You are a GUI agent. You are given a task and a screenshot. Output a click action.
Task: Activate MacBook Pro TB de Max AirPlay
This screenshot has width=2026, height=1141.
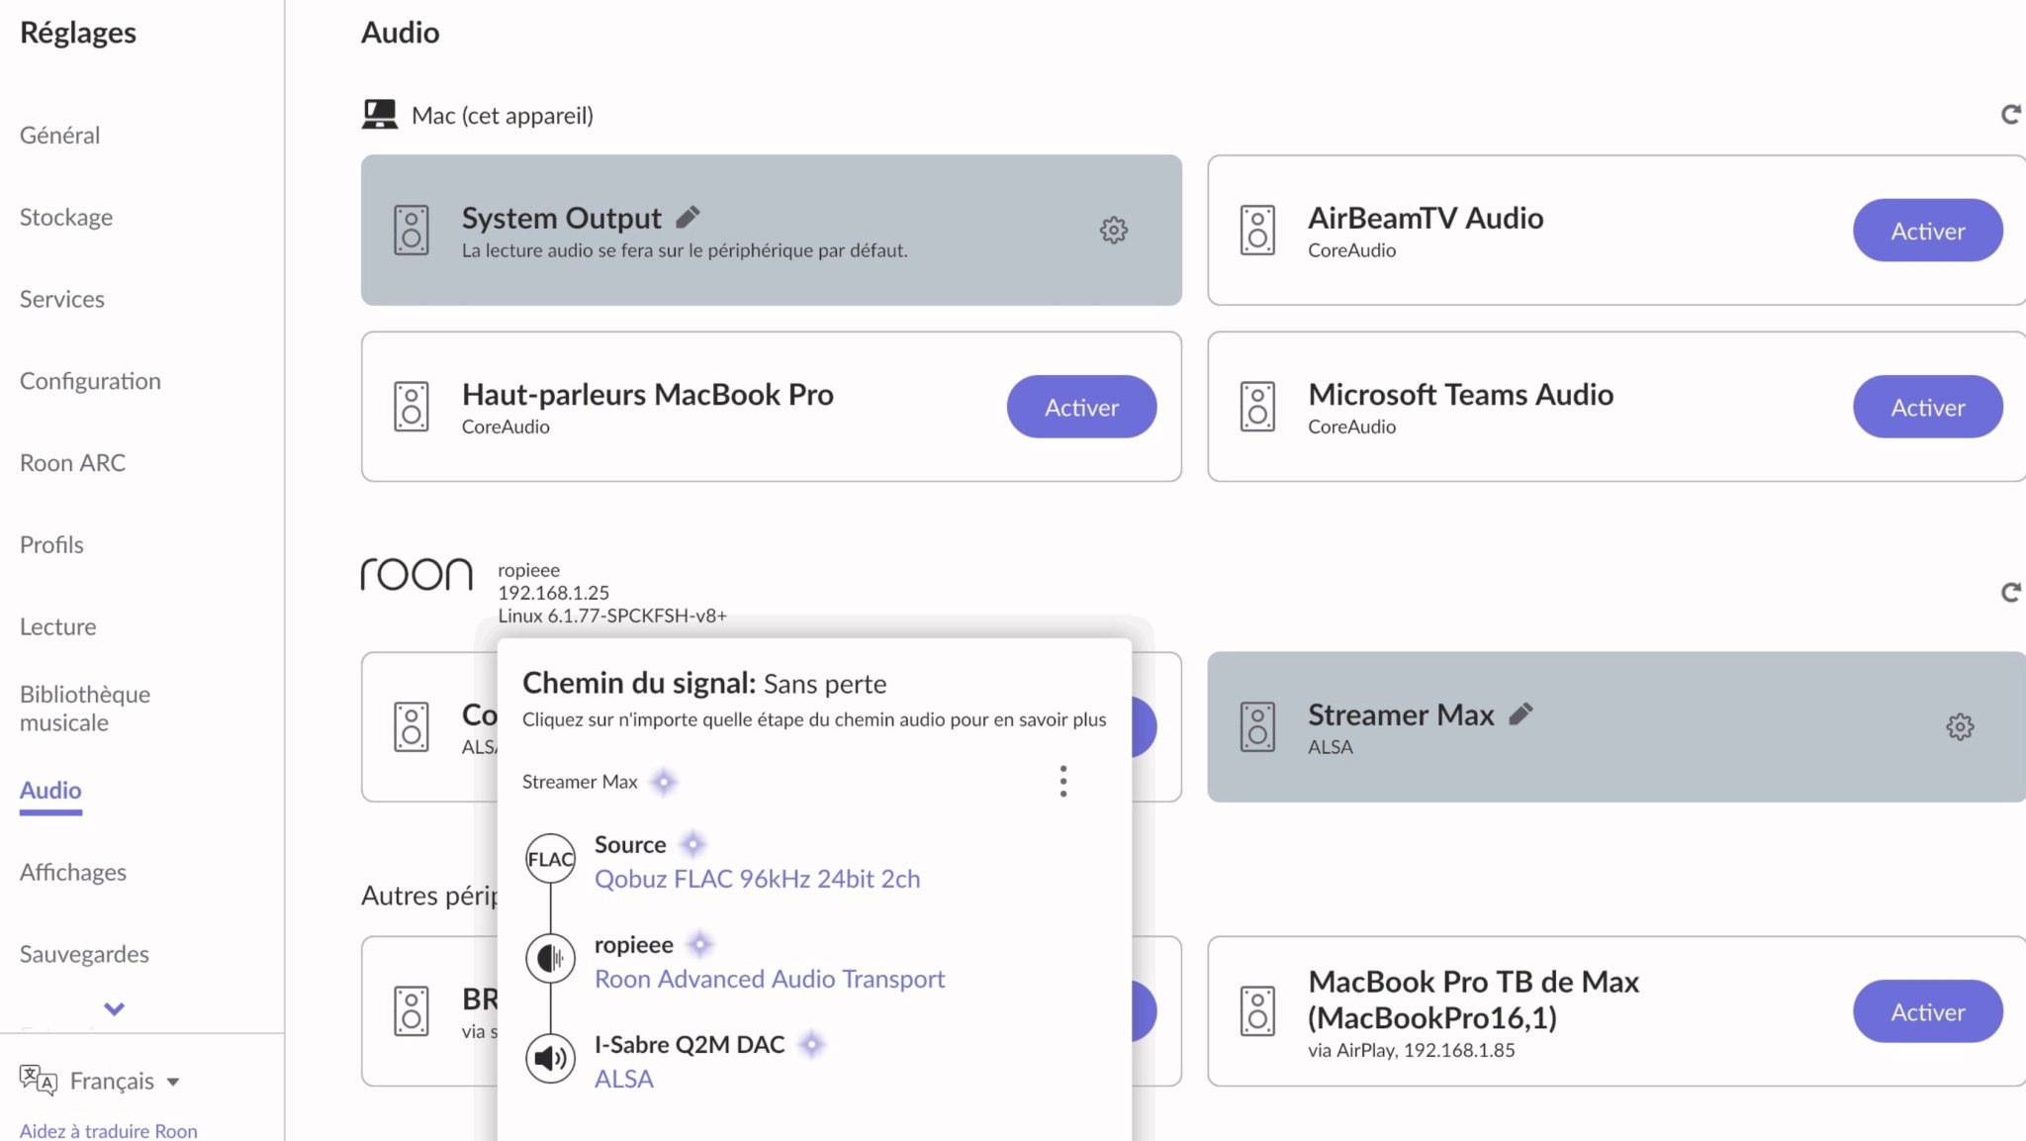1928,1011
